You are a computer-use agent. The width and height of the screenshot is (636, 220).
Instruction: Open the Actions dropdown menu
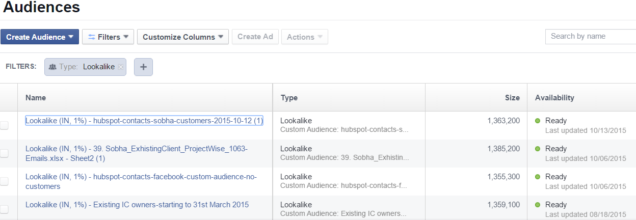point(304,37)
